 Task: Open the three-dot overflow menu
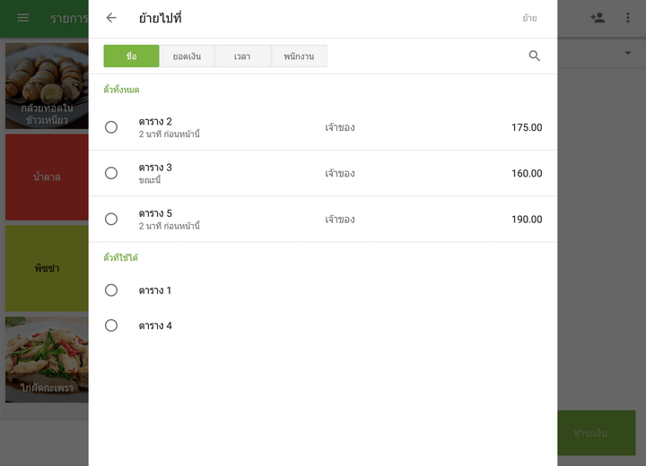point(628,18)
